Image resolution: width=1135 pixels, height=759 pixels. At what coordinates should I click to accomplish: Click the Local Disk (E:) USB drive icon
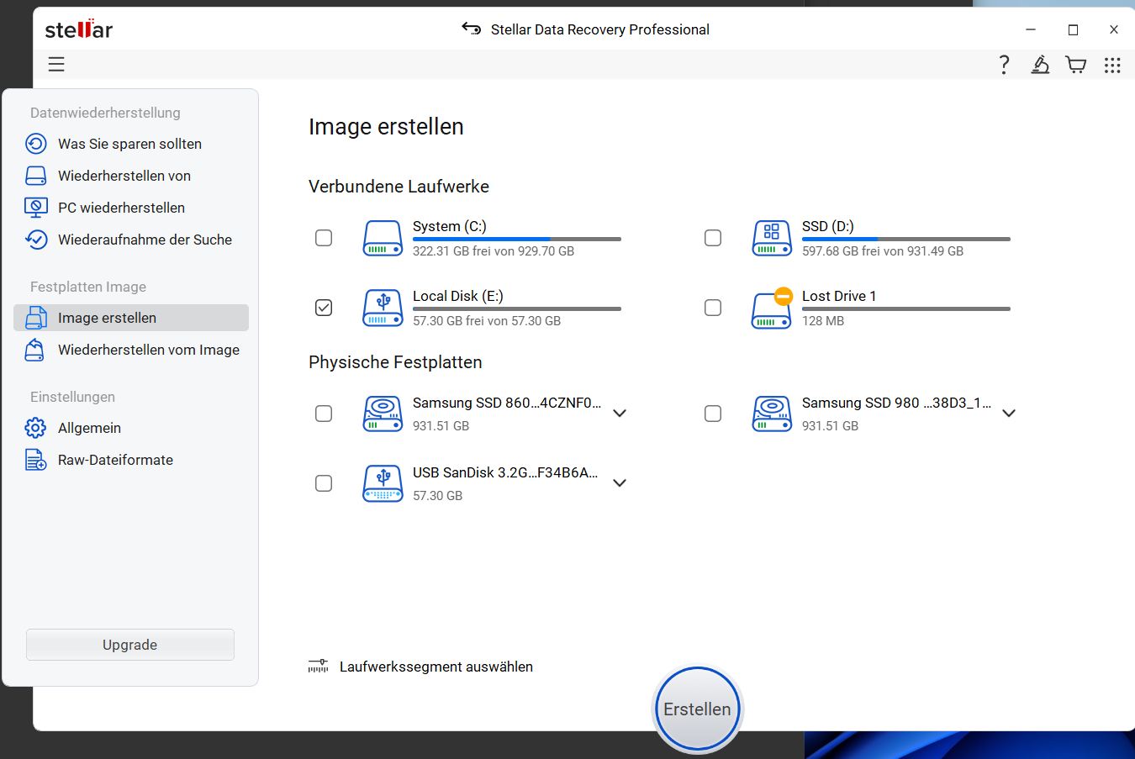coord(383,308)
